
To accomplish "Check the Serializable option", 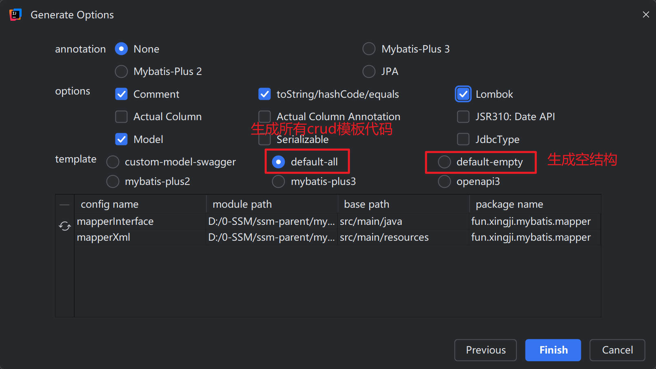I will (x=265, y=140).
